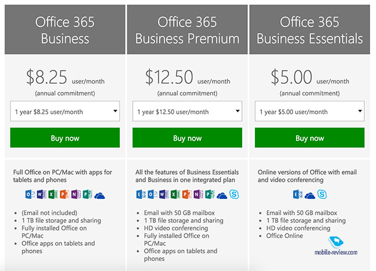The height and width of the screenshot is (271, 376).
Task: Click the OneDrive cloud icon in Business plan
Action: (x=99, y=195)
